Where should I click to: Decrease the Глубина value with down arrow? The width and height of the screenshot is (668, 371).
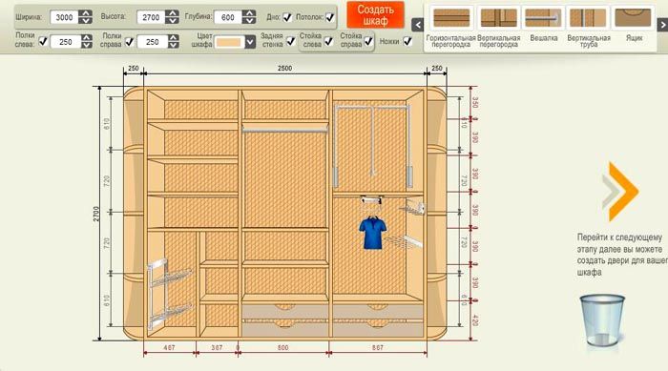[249, 21]
